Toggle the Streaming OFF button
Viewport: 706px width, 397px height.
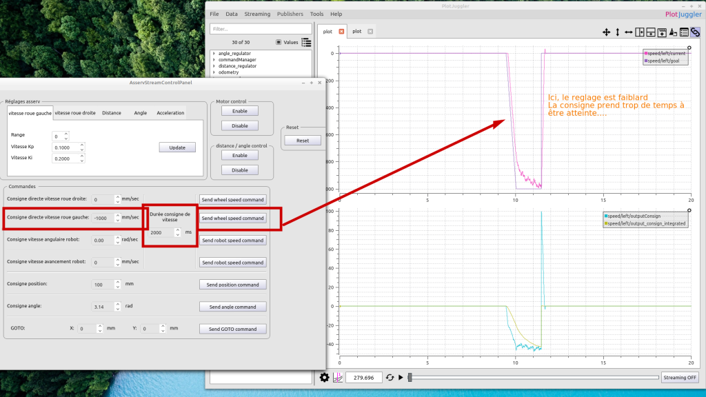coord(680,378)
